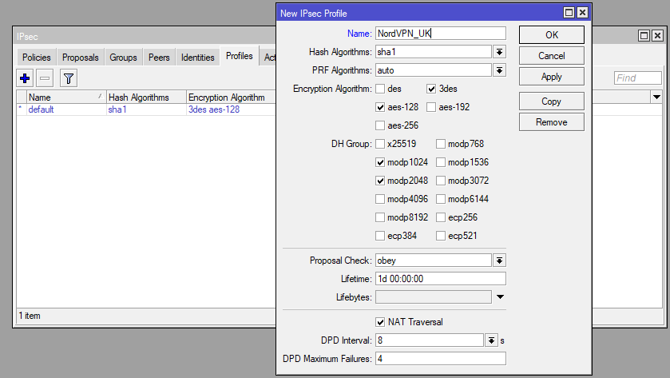Close the New IPsec Profile dialog

click(582, 13)
